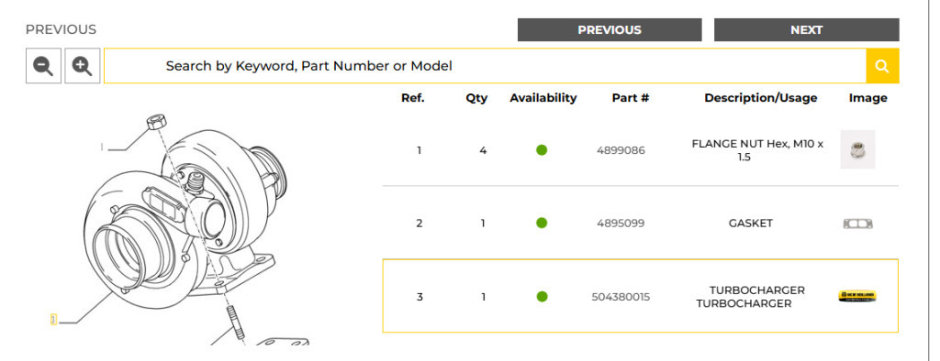Click the hex nut in the diagram

(156, 121)
